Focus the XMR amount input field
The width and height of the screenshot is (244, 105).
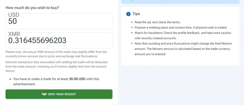point(59,40)
